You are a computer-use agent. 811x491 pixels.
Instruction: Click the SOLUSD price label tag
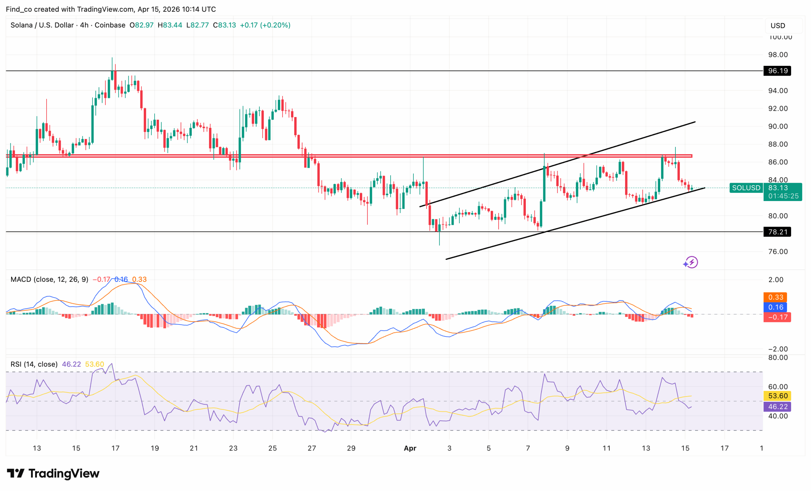pyautogui.click(x=746, y=188)
